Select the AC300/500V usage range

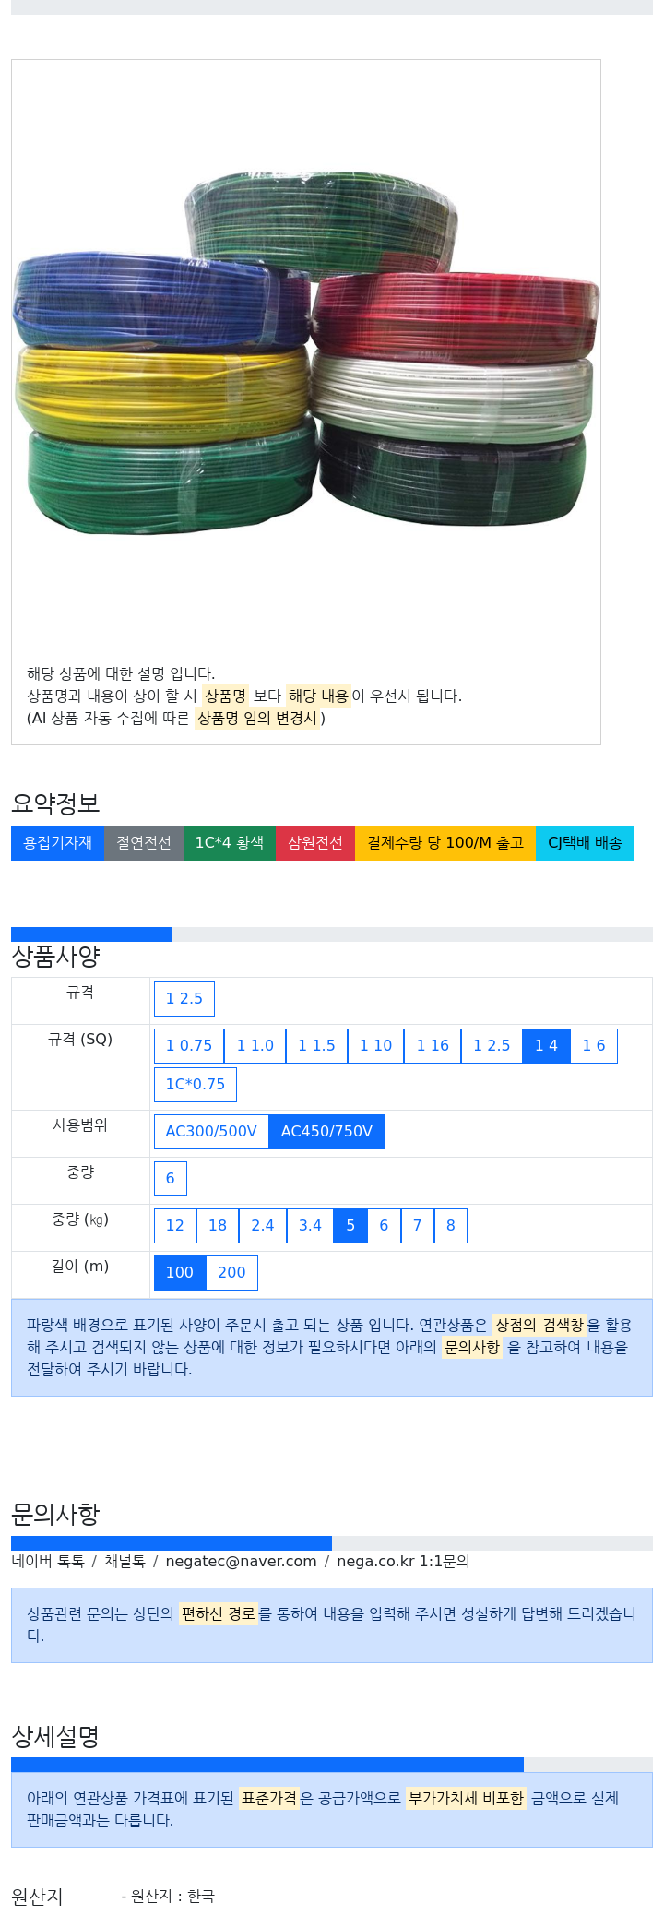tap(211, 1132)
